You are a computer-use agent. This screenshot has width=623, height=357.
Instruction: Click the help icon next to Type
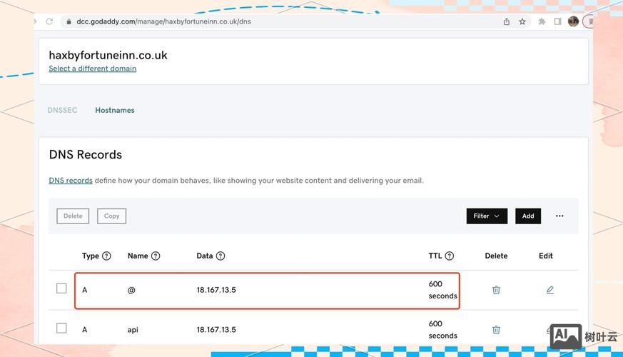(x=106, y=256)
